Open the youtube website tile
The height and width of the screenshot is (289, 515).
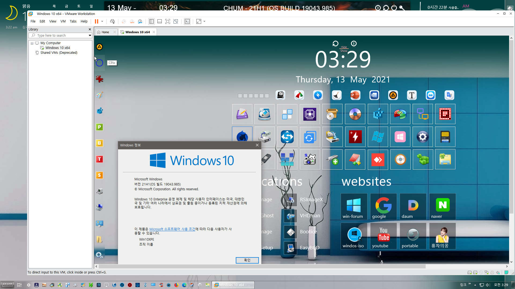pos(383,236)
